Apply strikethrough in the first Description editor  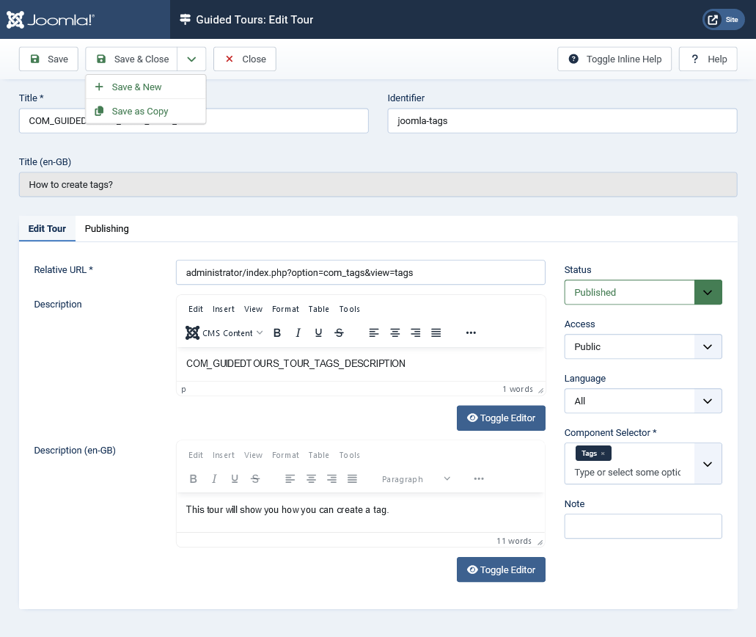click(x=339, y=333)
